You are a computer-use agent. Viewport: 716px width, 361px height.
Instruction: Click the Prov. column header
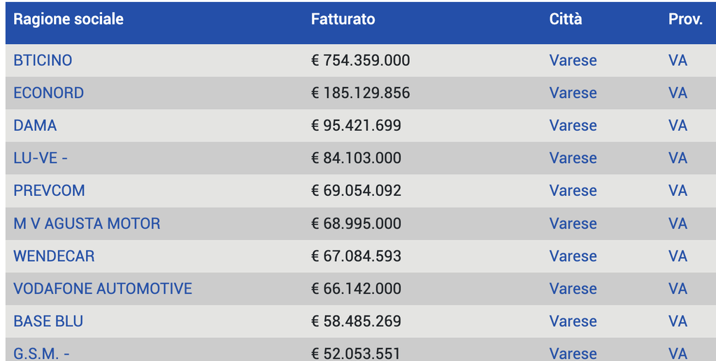(x=685, y=20)
